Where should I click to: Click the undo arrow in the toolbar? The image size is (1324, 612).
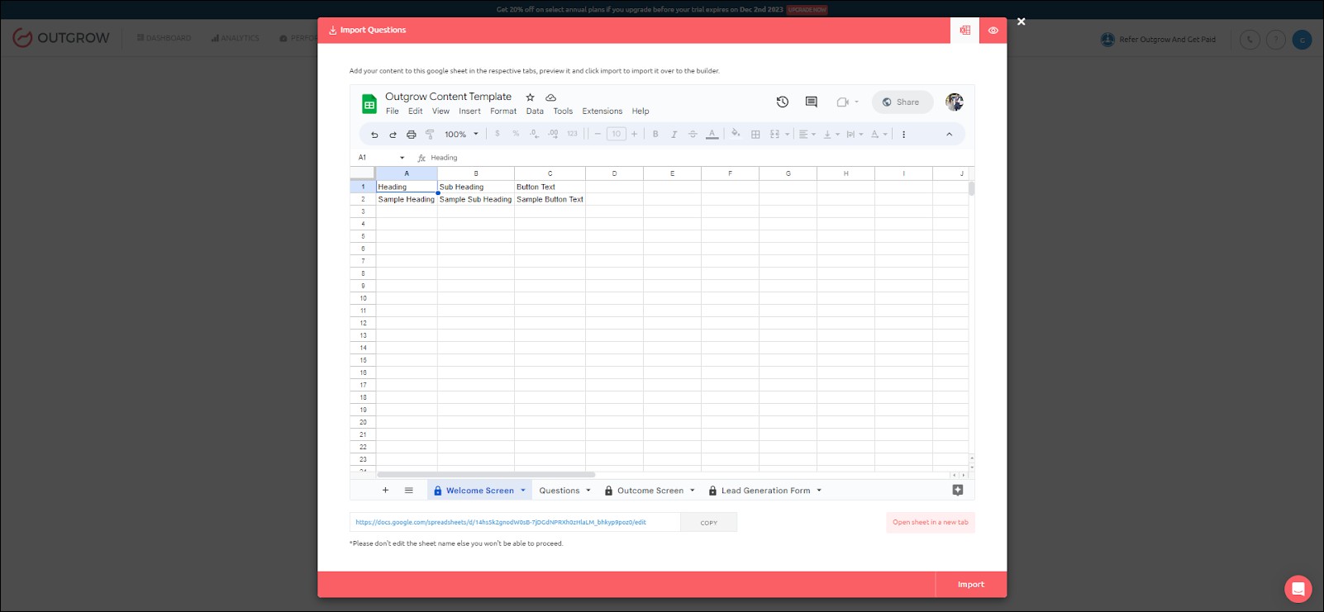click(374, 135)
